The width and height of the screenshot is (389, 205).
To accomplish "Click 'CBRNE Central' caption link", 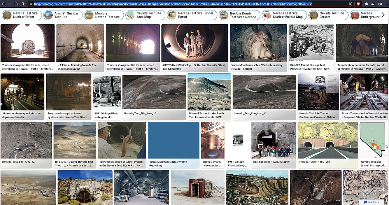I will tap(172, 69).
